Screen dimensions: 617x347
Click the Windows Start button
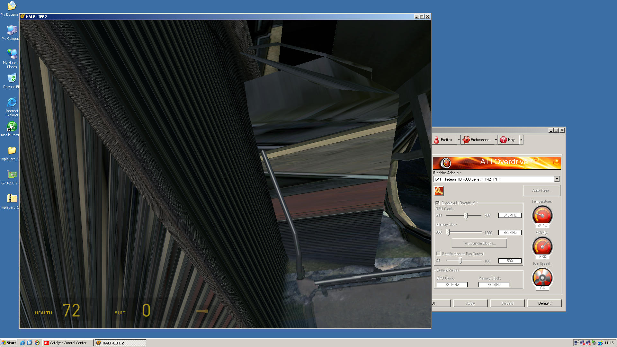(9, 343)
